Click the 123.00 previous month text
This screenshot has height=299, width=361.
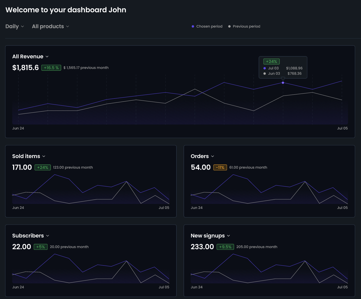point(73,167)
